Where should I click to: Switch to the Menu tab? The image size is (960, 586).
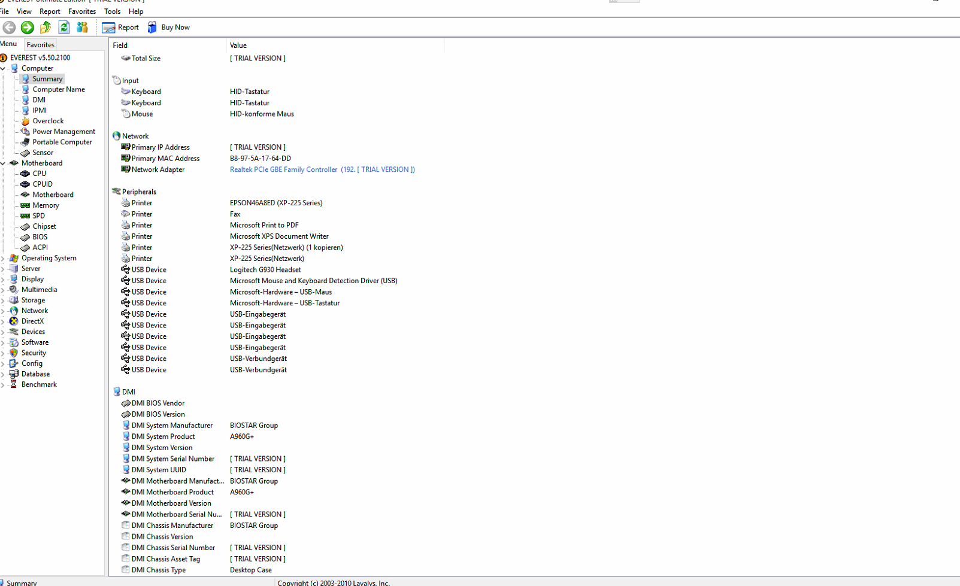click(x=9, y=44)
